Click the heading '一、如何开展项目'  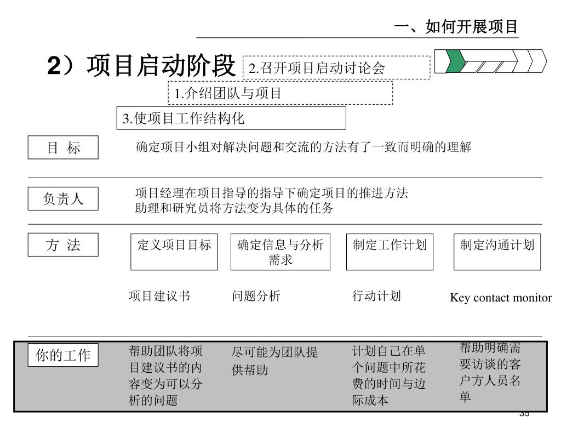456,27
